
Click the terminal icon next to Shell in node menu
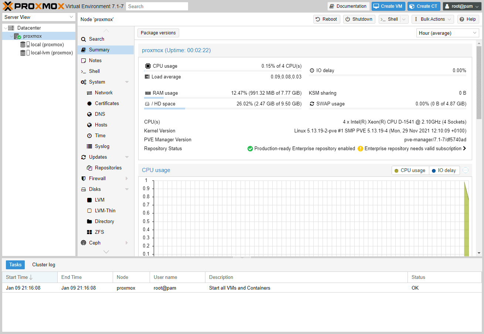[83, 71]
